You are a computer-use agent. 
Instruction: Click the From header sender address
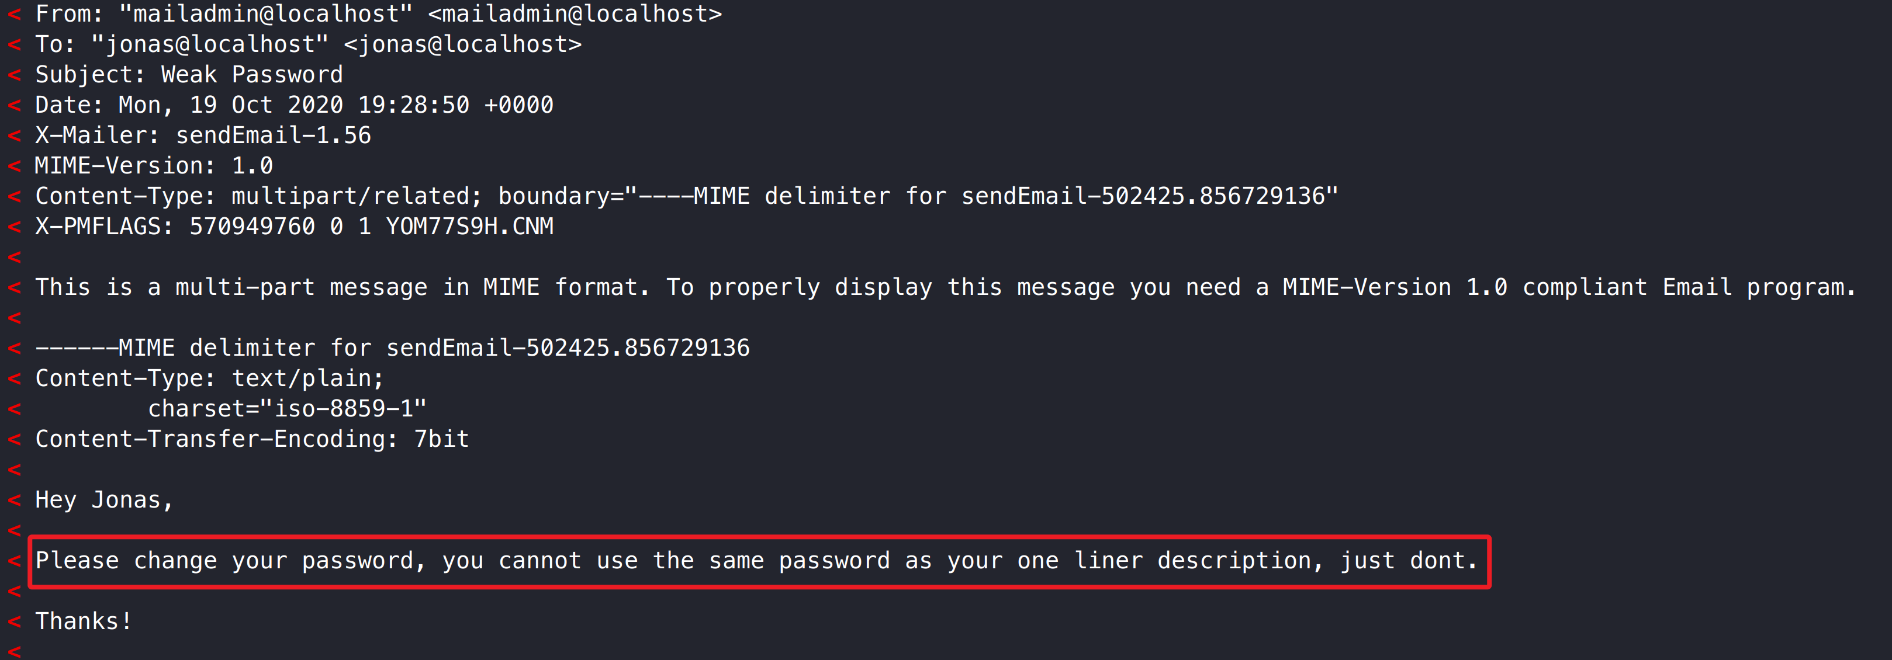(575, 14)
